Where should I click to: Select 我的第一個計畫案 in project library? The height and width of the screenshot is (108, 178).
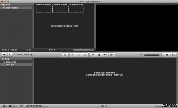click(x=16, y=8)
